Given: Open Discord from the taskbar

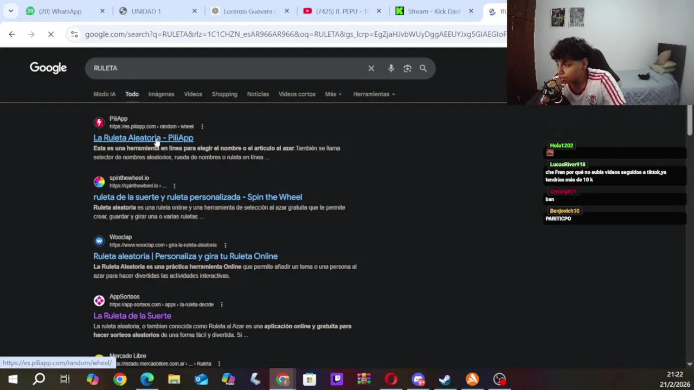Looking at the screenshot, I should [418, 379].
